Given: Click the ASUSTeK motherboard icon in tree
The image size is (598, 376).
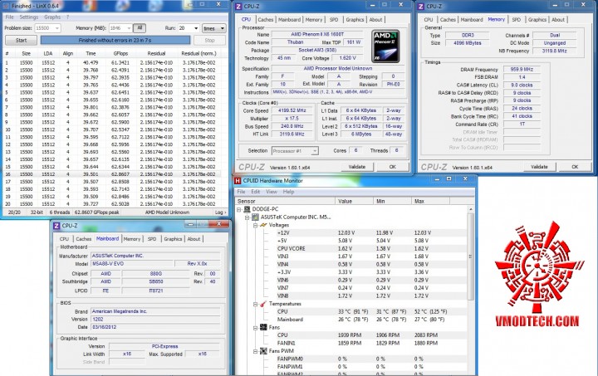Looking at the screenshot, I should point(255,217).
